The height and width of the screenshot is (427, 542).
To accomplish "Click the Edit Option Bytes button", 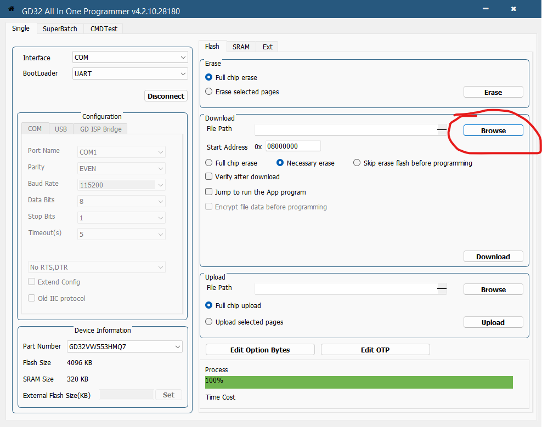I will tap(260, 350).
